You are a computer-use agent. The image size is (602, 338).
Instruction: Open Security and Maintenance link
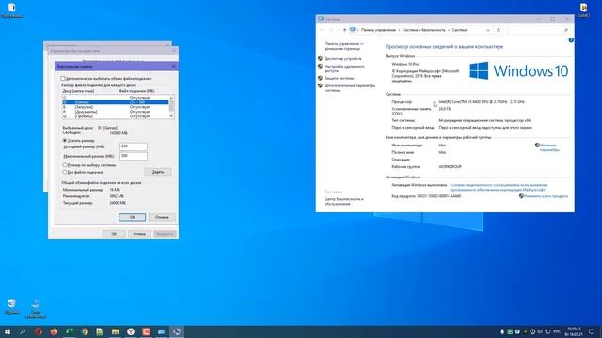(343, 202)
